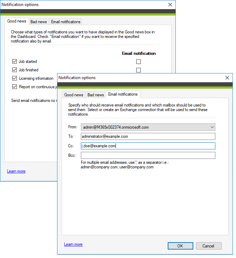The height and width of the screenshot is (258, 236).
Task: Open Email notifications tab in background dialog
Action: tap(65, 22)
